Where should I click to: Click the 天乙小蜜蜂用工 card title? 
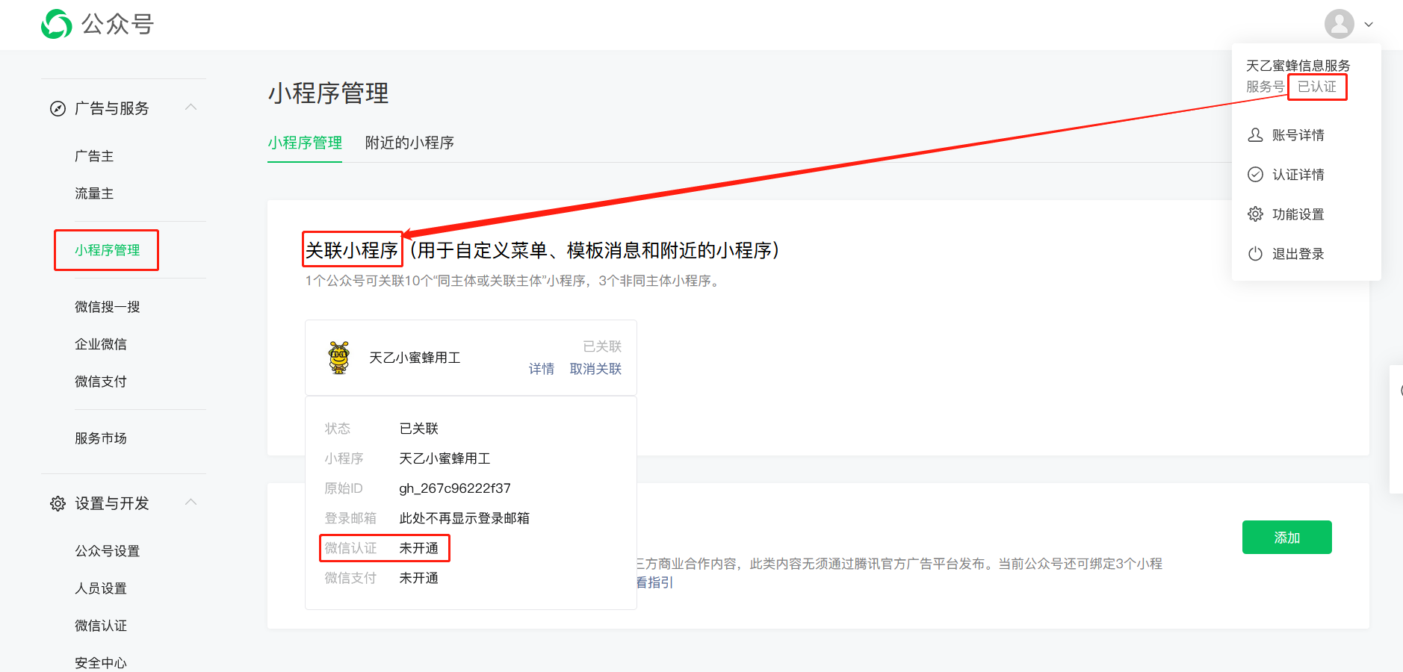(x=415, y=358)
